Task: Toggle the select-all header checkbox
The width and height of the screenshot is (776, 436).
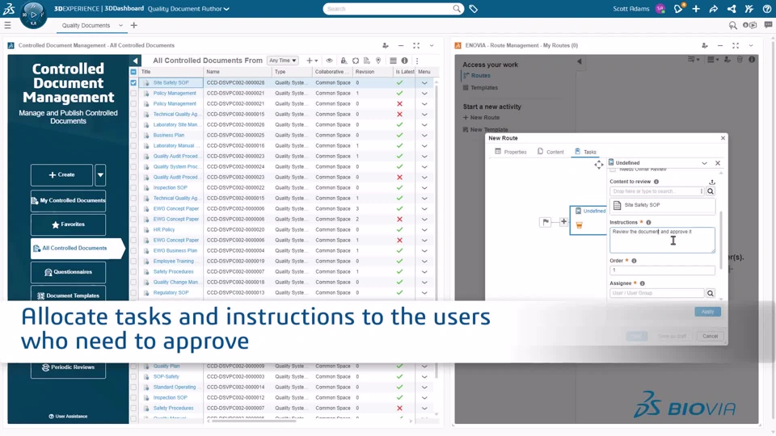Action: [133, 72]
